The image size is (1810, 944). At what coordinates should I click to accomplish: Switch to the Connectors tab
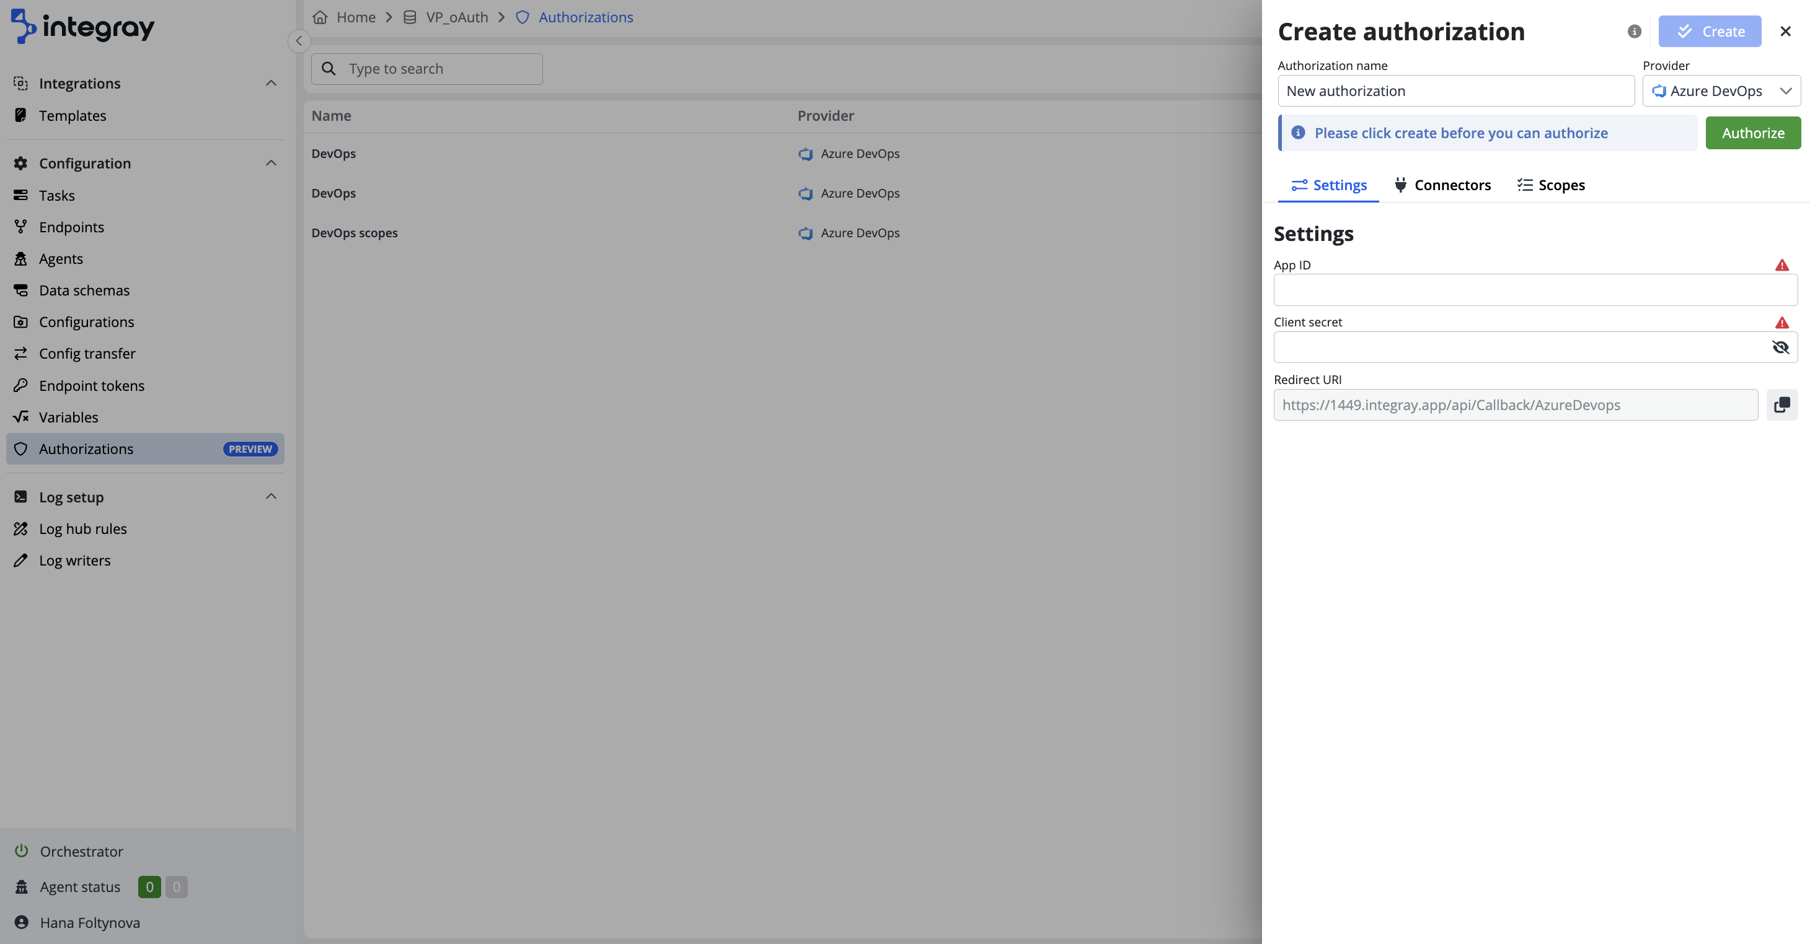pyautogui.click(x=1442, y=185)
